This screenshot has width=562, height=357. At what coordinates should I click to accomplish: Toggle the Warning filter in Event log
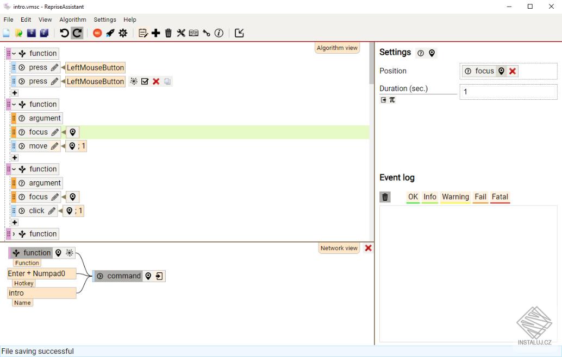coord(455,197)
